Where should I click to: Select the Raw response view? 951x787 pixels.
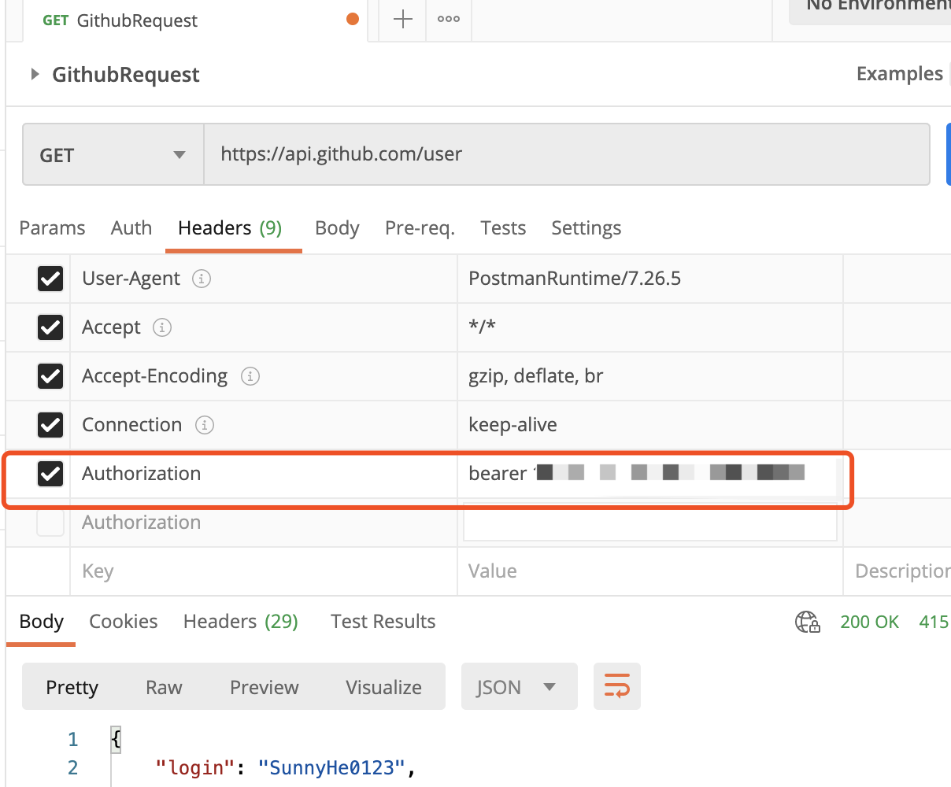click(164, 687)
